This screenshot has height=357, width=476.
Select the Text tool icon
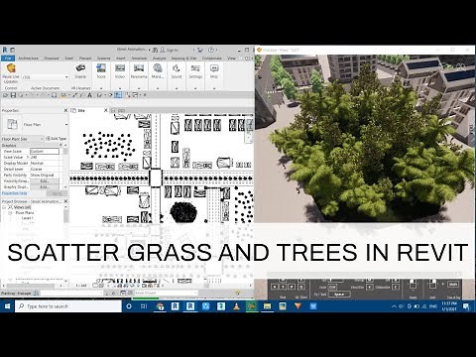click(x=89, y=95)
